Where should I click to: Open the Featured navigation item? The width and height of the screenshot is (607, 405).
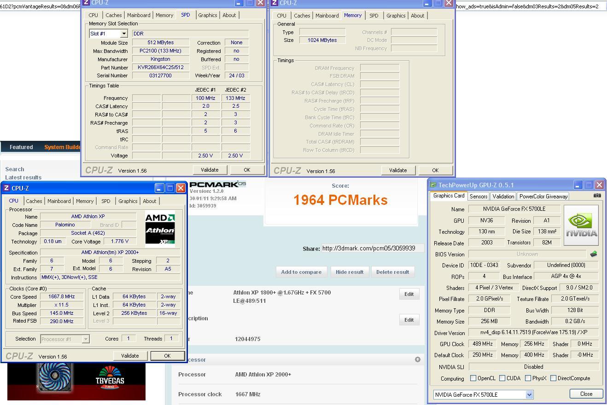tap(21, 147)
